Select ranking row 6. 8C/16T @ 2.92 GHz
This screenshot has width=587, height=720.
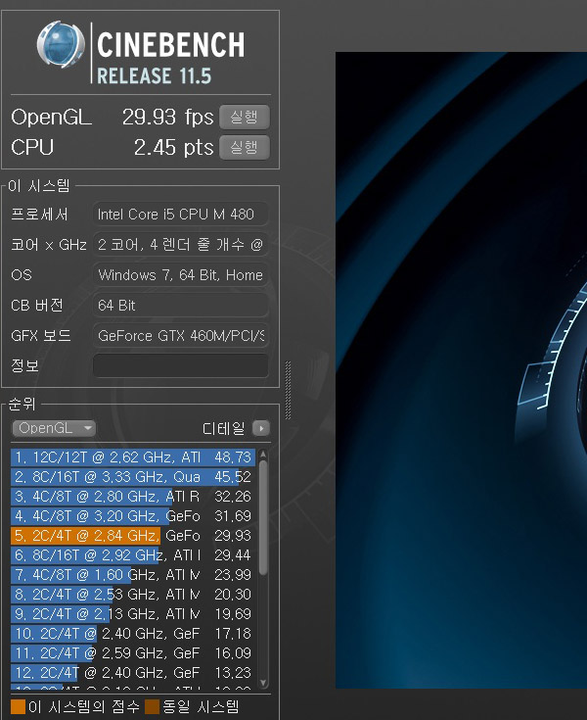tap(133, 555)
